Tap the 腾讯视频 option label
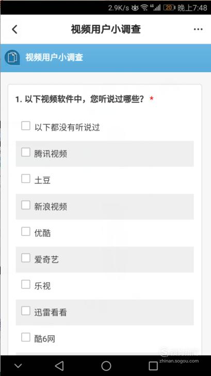This screenshot has height=376, width=211. (x=51, y=154)
